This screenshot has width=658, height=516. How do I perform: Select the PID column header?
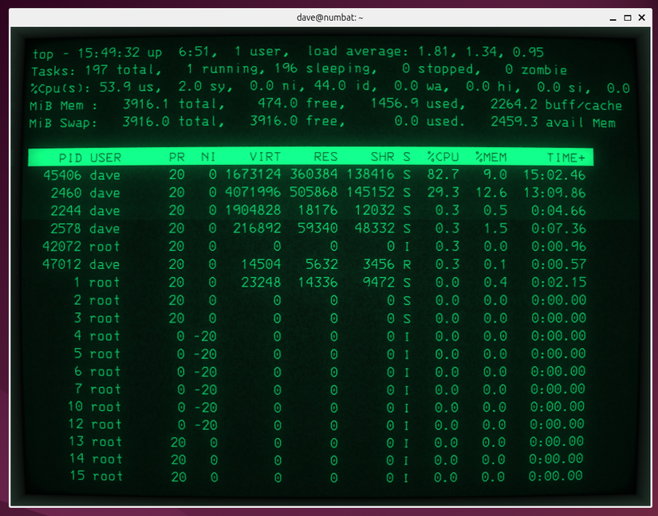pyautogui.click(x=69, y=157)
